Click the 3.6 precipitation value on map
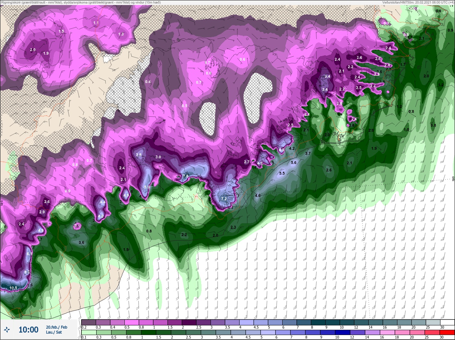The height and width of the screenshot is (340, 455). (81, 242)
